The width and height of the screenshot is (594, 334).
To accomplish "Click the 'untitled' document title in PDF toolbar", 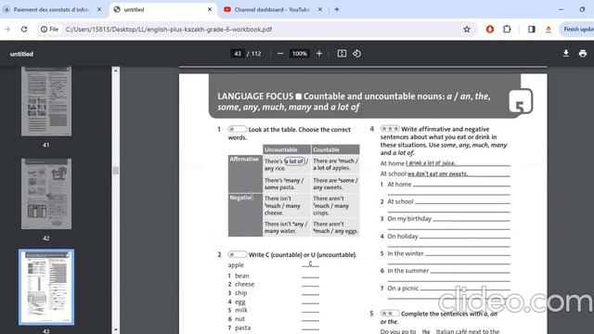I will (x=21, y=54).
